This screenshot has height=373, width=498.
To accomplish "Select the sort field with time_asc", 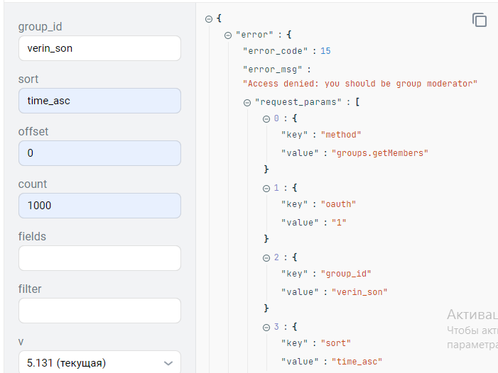I will [99, 101].
